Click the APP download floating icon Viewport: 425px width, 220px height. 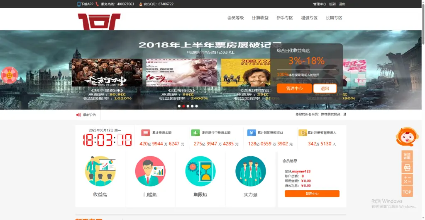click(x=407, y=167)
